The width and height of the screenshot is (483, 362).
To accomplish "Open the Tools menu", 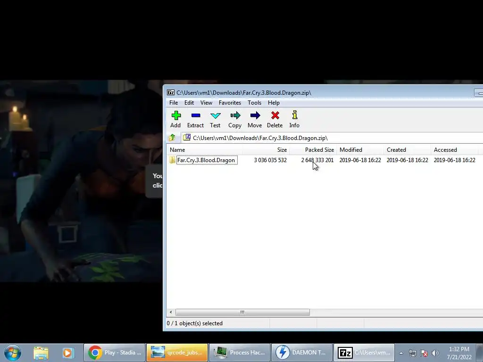I will 254,103.
